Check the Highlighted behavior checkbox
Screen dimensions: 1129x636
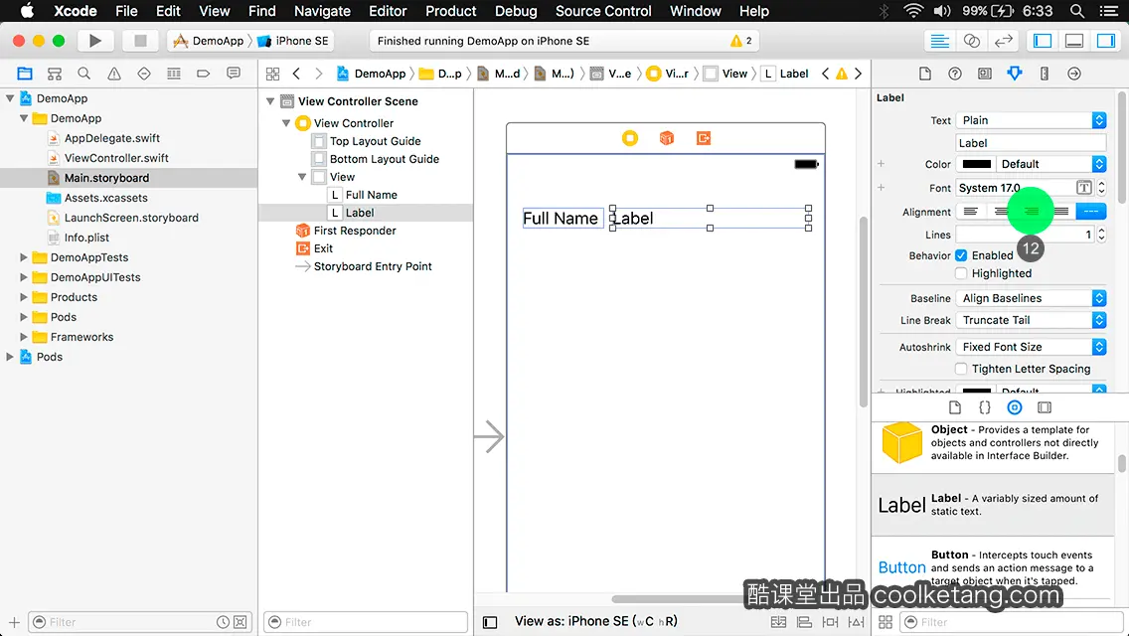(961, 273)
